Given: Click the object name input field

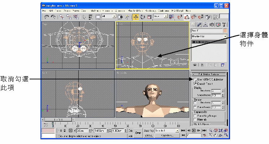Looking at the screenshot, I should pyautogui.click(x=207, y=31).
